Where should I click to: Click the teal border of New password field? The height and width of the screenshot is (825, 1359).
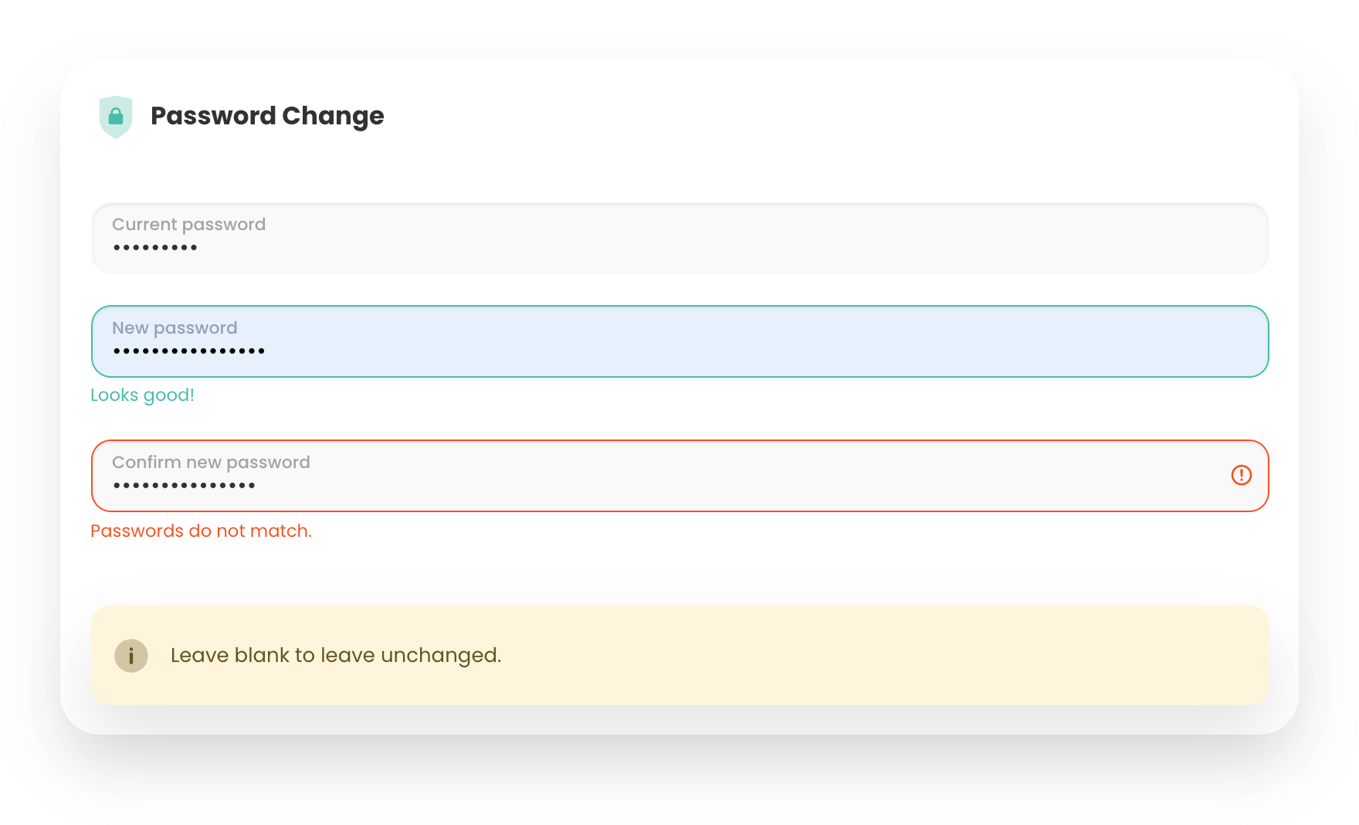679,307
